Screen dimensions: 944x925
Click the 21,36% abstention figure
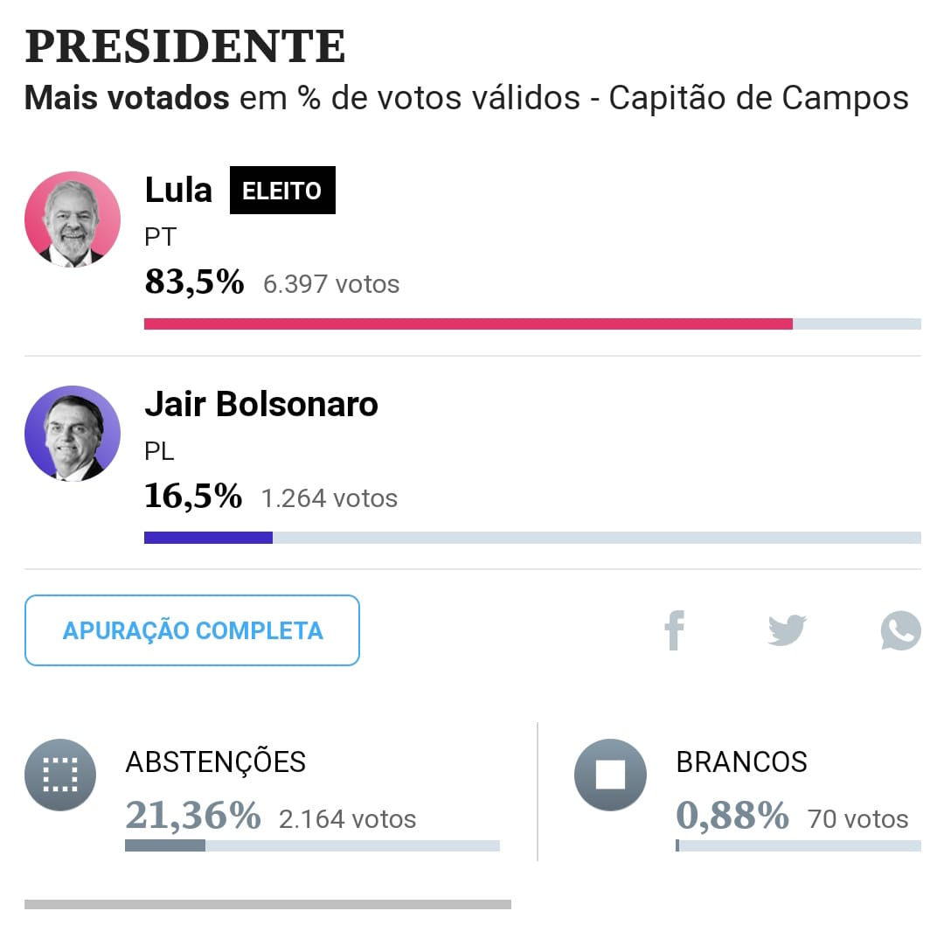point(193,816)
